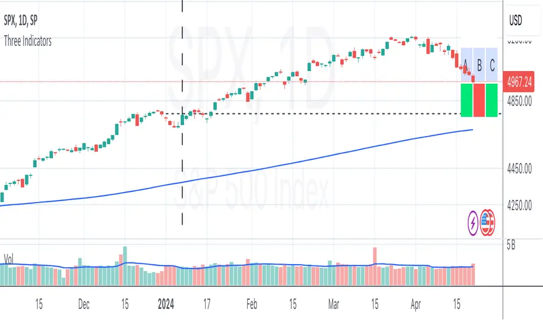Select indicator cell labeled C

pyautogui.click(x=492, y=64)
